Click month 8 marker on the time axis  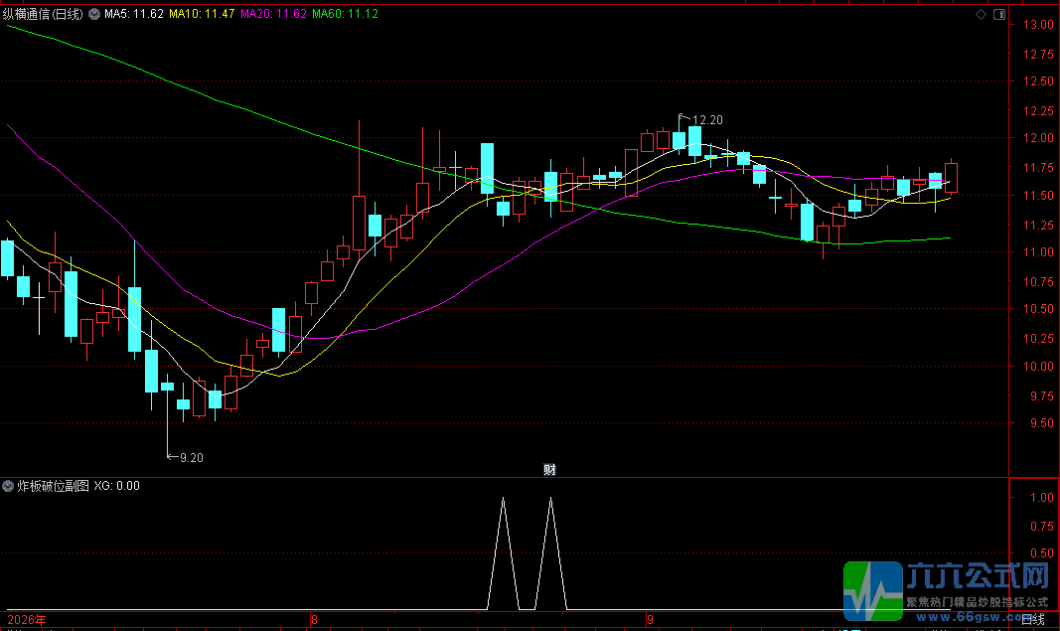click(314, 619)
